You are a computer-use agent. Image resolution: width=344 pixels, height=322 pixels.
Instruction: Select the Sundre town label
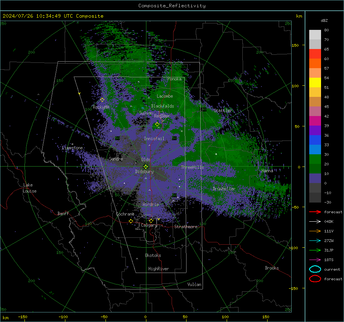pos(116,159)
